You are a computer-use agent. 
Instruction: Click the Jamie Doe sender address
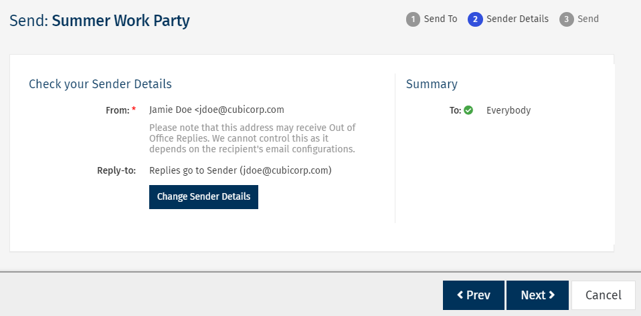pyautogui.click(x=217, y=110)
